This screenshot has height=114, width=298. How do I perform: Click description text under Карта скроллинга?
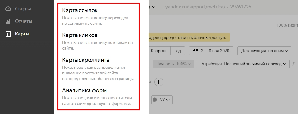point(98,73)
